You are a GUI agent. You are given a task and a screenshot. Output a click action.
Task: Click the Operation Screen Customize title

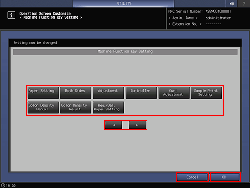(x=45, y=14)
